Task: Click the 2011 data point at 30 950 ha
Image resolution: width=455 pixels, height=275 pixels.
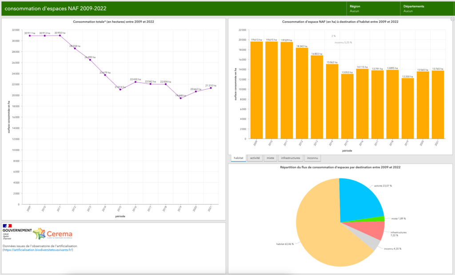Action: [x=60, y=35]
